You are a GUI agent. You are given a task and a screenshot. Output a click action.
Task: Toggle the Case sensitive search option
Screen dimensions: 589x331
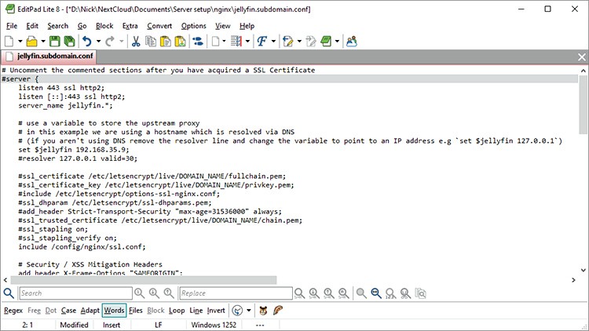[68, 311]
